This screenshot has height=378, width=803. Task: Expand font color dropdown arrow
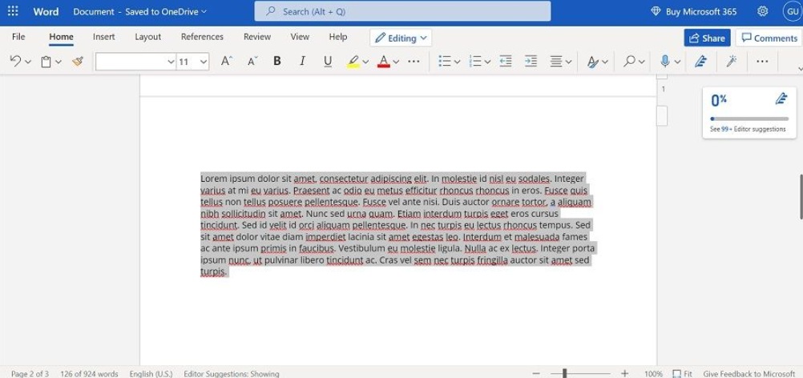[x=396, y=62]
